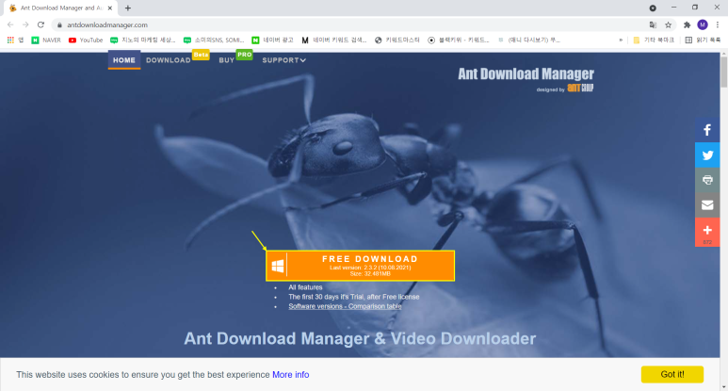Open the 소미의SNS bookmark
The width and height of the screenshot is (728, 391).
[214, 41]
